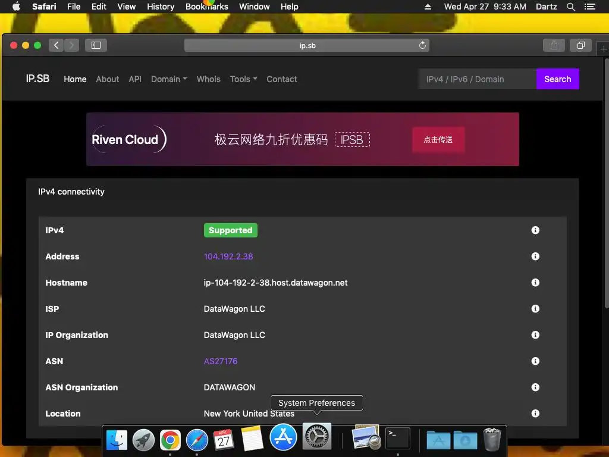Screen dimensions: 609x457
Task: Launch Google Chrome from the Dock
Action: click(170, 440)
